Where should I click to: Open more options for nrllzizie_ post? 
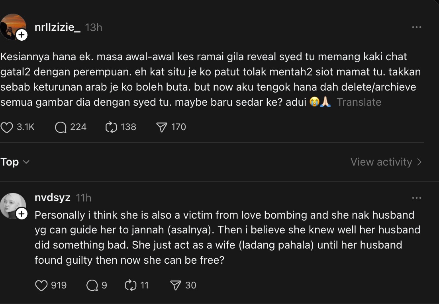tap(416, 27)
